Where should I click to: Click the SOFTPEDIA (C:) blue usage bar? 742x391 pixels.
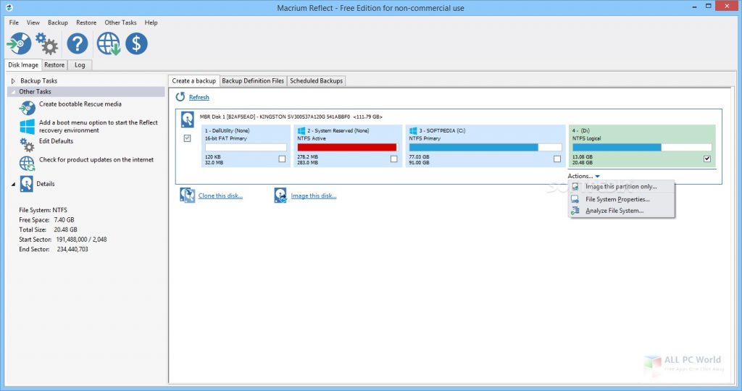(x=485, y=148)
